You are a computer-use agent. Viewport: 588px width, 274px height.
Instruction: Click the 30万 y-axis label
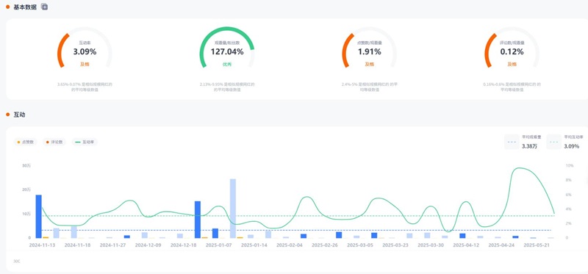(x=26, y=166)
